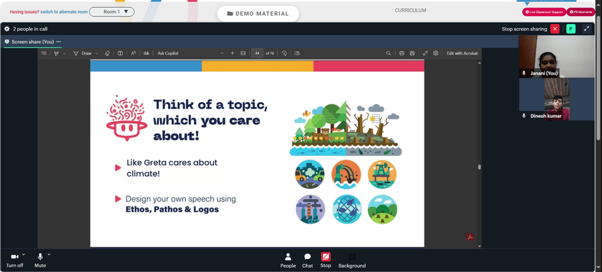Viewport: 602px width, 272px height.
Task: Click switch to alternate room link
Action: click(64, 12)
